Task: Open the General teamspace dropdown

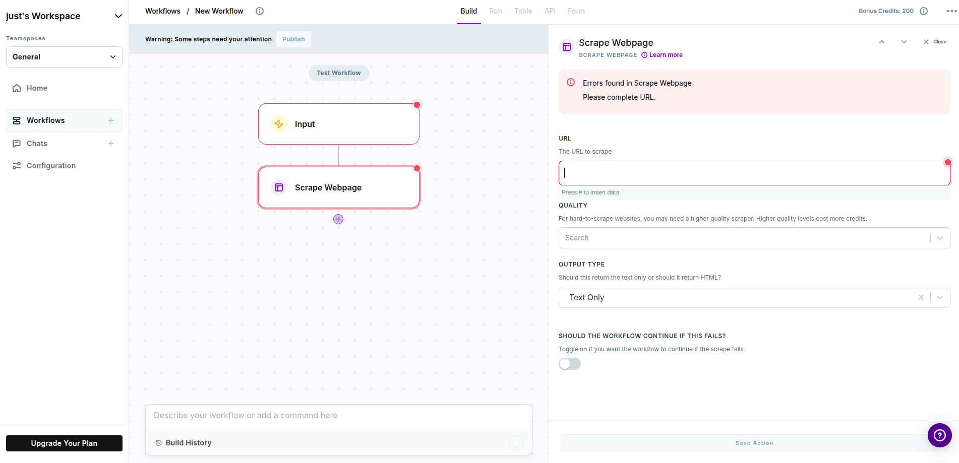Action: pyautogui.click(x=64, y=57)
